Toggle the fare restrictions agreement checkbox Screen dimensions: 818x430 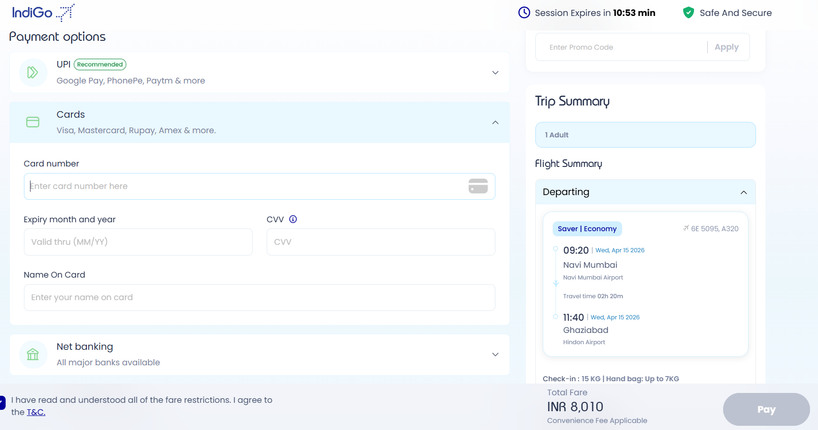click(2, 402)
